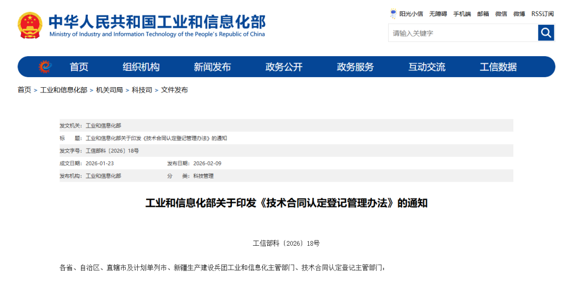Click 科技司 breadcrumb link

[142, 90]
